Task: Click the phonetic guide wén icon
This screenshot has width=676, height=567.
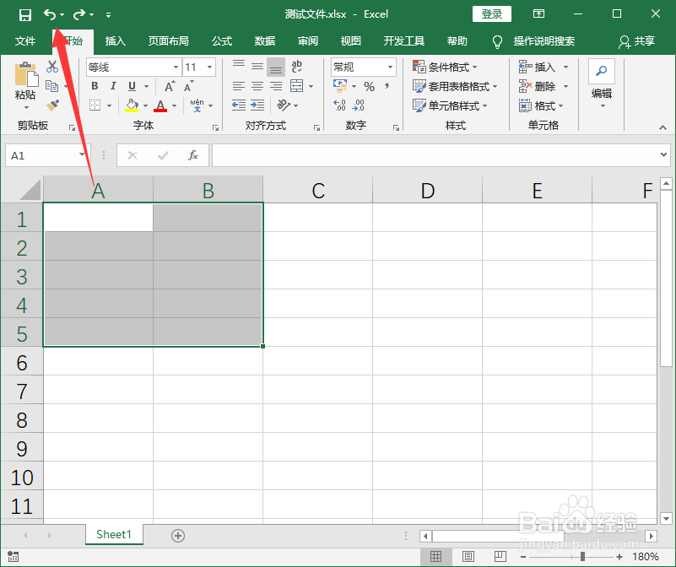Action: [197, 105]
